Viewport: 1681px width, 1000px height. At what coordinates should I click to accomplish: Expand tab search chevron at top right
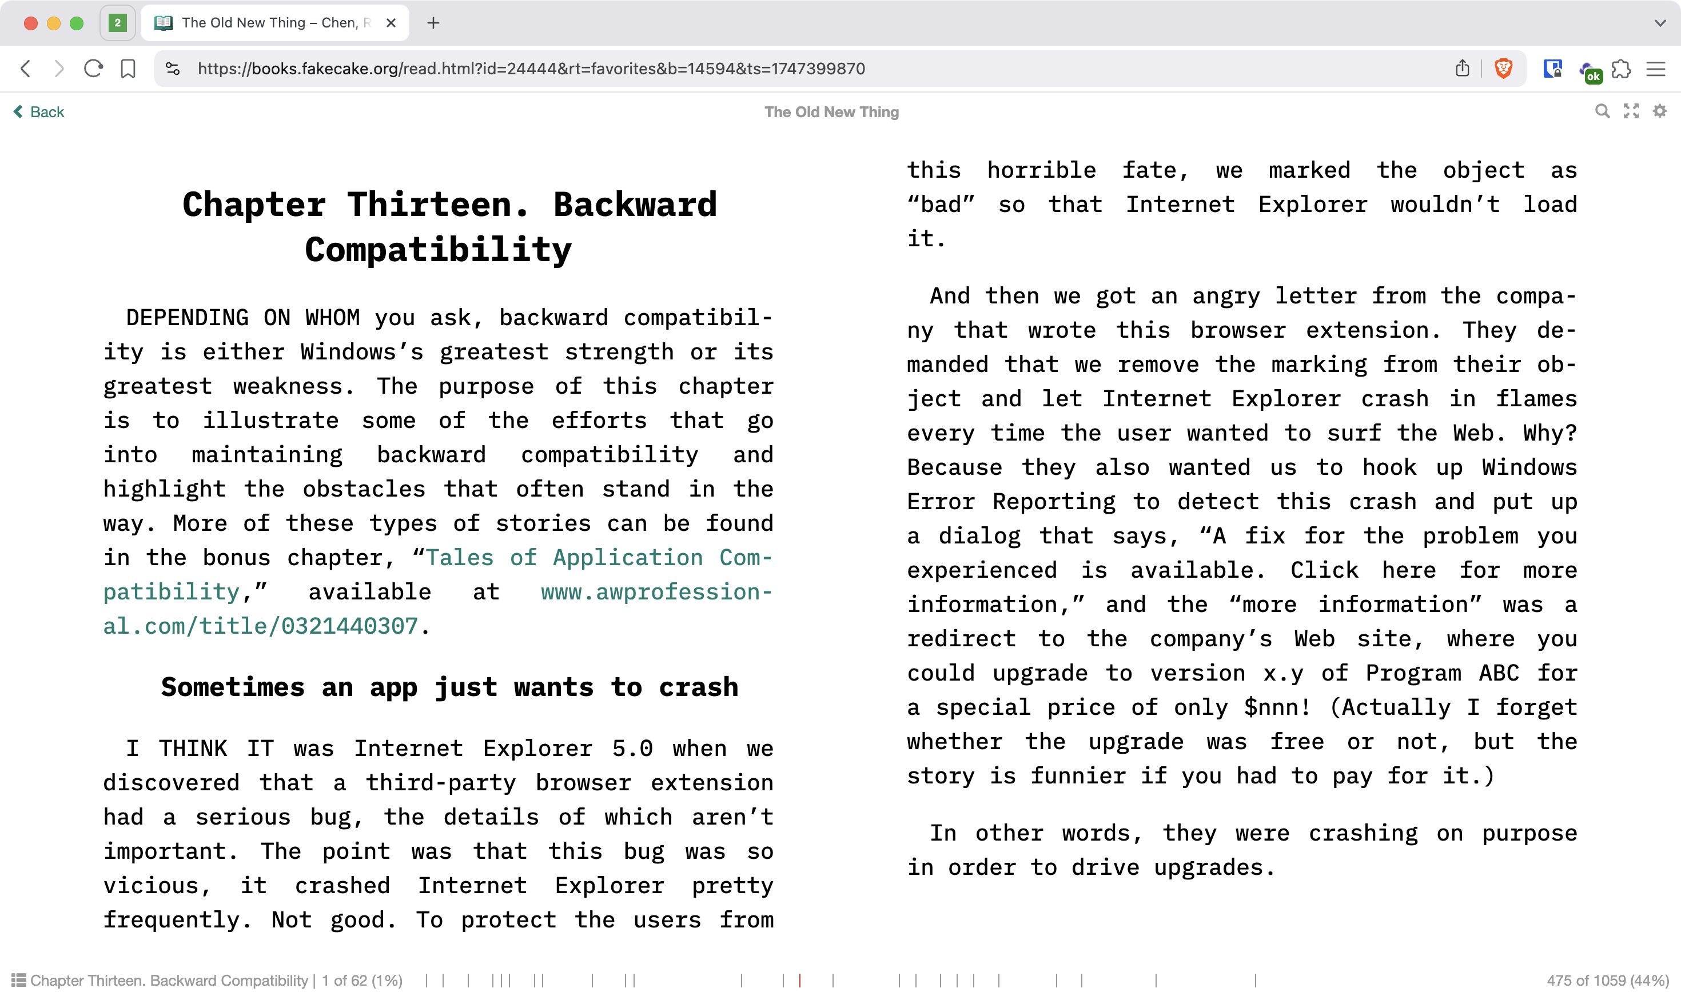(1659, 23)
